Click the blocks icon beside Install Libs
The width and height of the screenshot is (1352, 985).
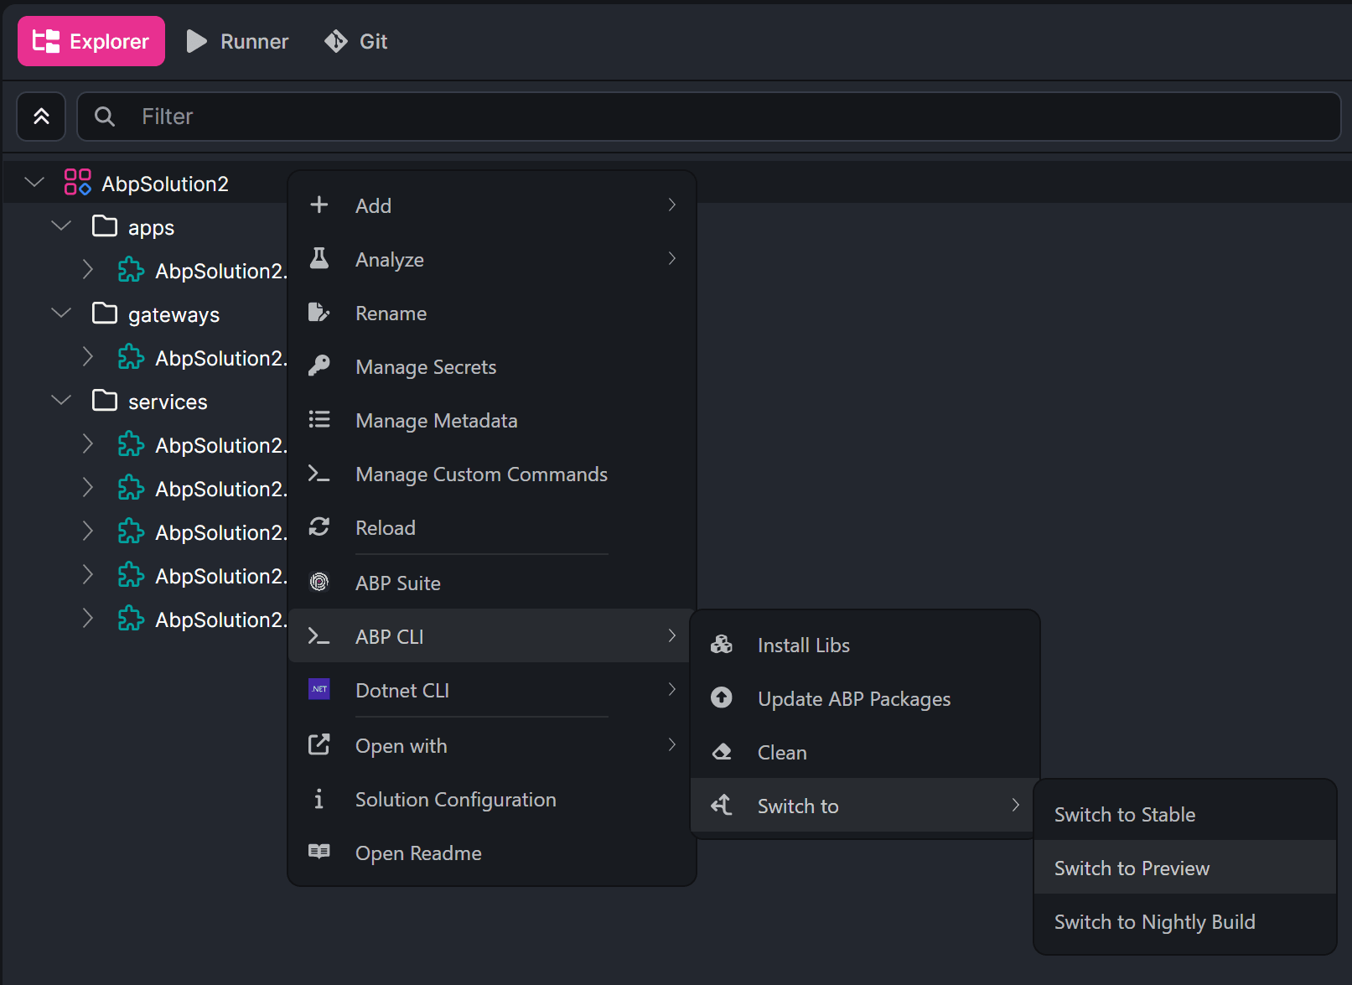pos(722,644)
